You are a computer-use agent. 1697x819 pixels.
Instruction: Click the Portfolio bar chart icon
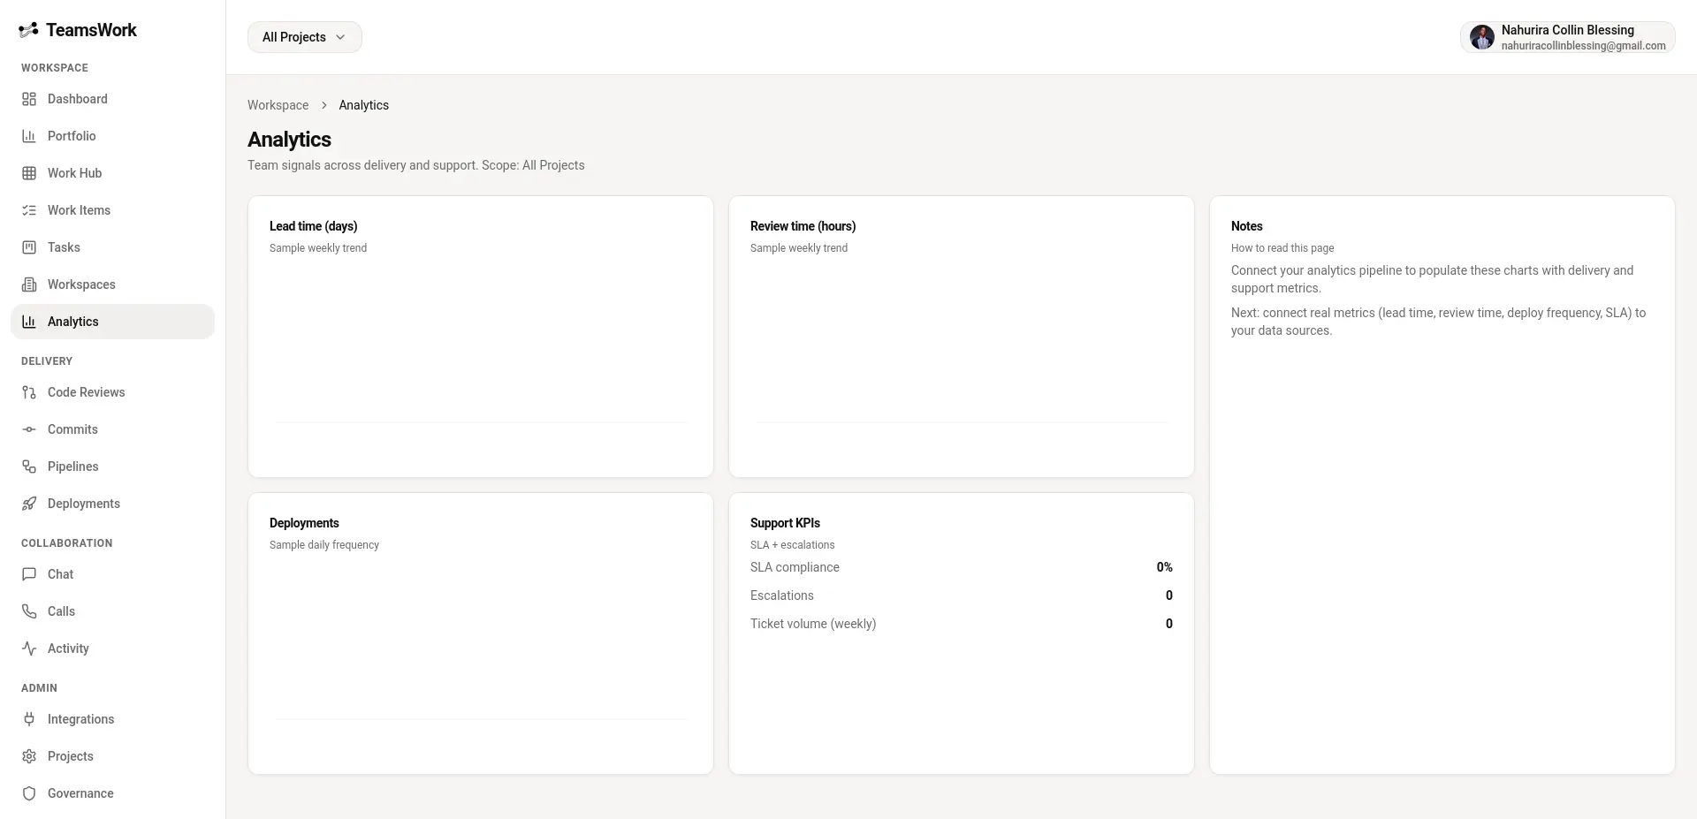[x=29, y=136]
